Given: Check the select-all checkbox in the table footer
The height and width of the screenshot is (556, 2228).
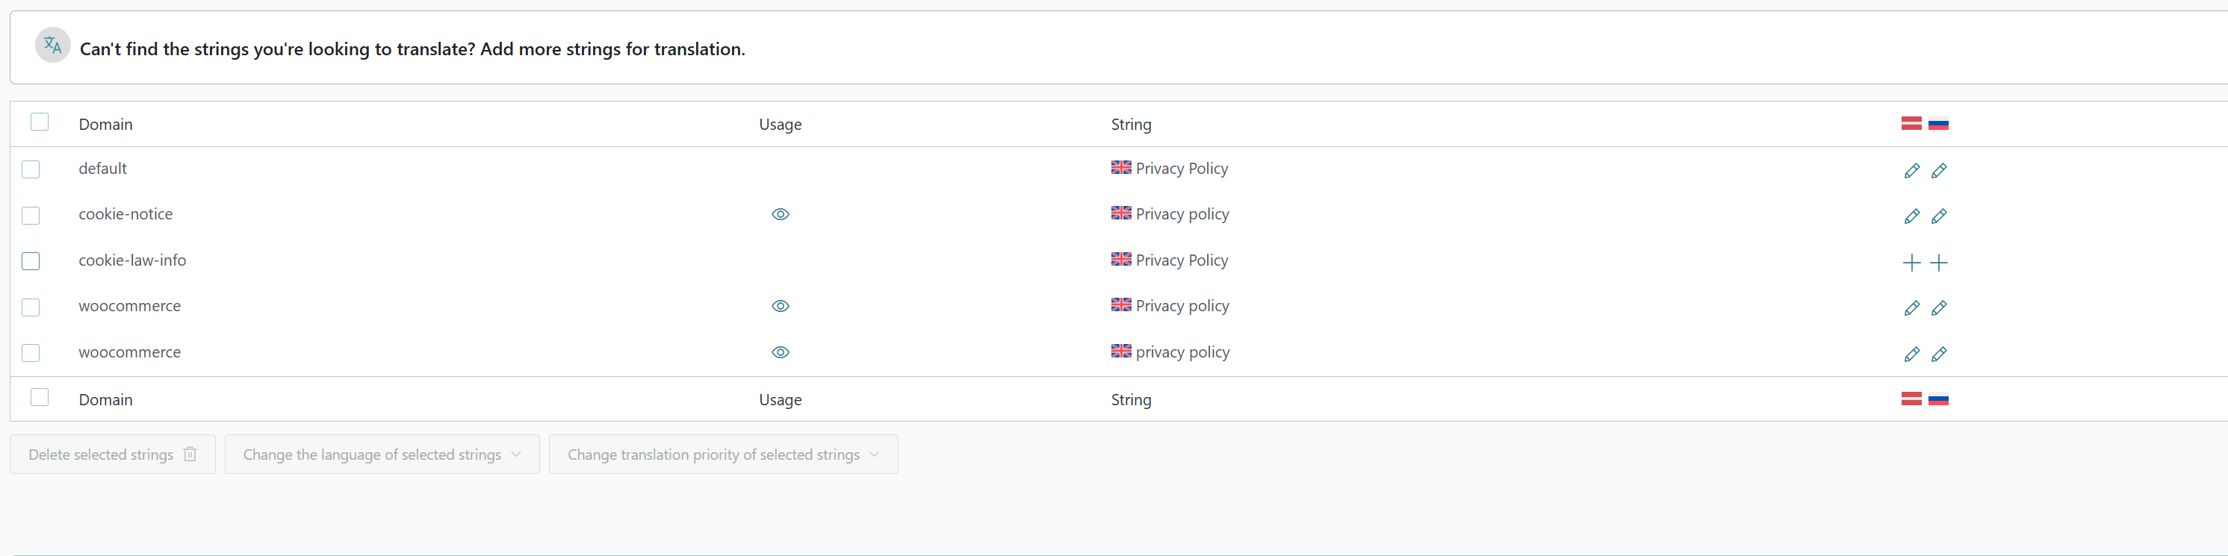Looking at the screenshot, I should pos(40,398).
